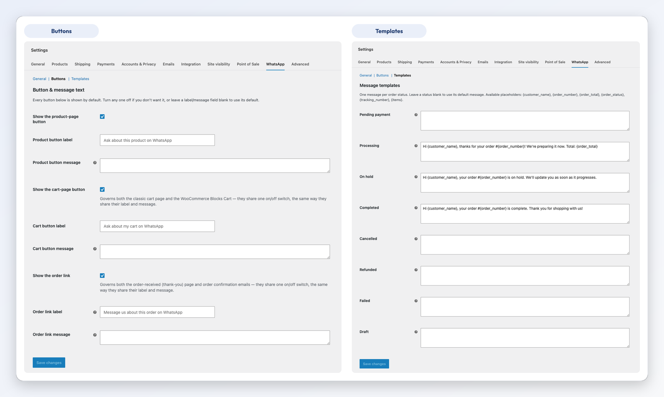Screen dimensions: 664x397
Task: Select the Templates heading pill
Action: (389, 31)
